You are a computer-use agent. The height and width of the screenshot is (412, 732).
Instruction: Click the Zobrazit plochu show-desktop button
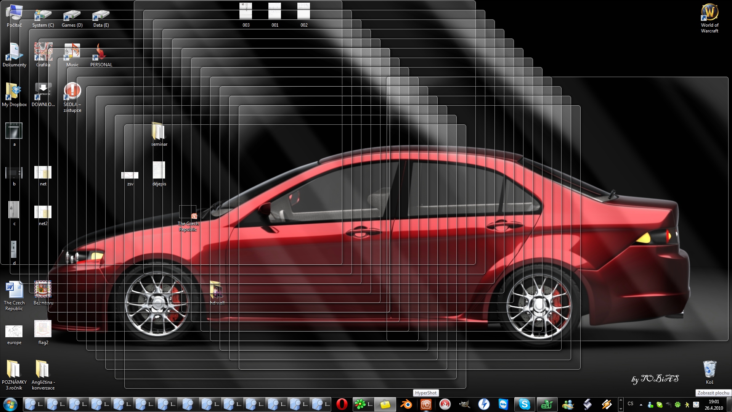[x=729, y=404]
